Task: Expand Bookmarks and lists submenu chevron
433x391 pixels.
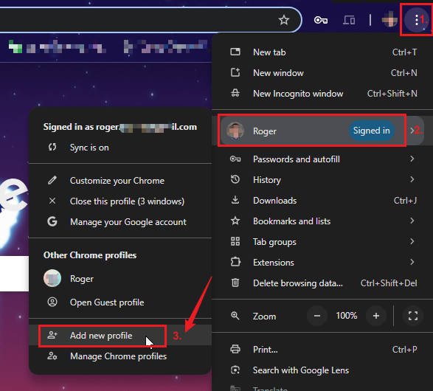Action: tap(412, 221)
